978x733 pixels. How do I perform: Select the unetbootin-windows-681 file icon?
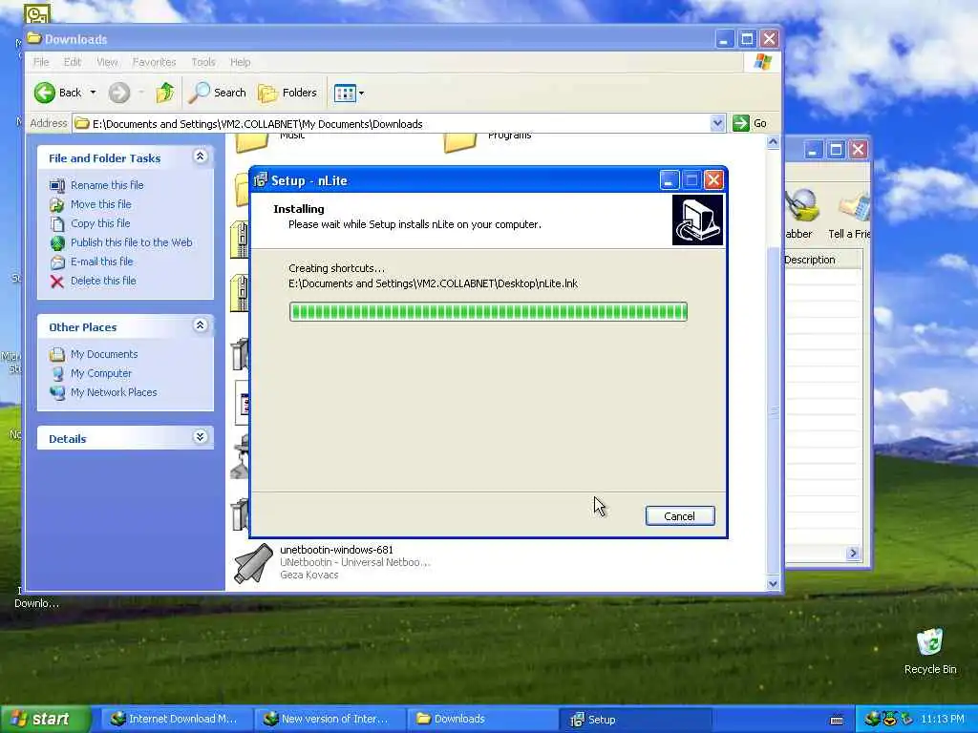pyautogui.click(x=253, y=563)
